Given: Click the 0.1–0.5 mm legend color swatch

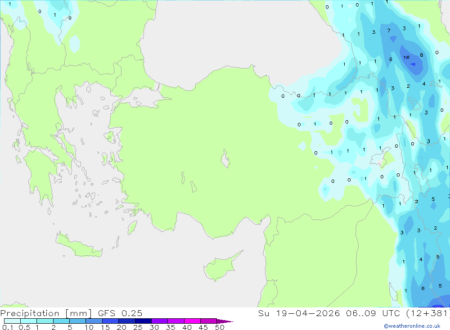Looking at the screenshot, I should click(x=12, y=321).
